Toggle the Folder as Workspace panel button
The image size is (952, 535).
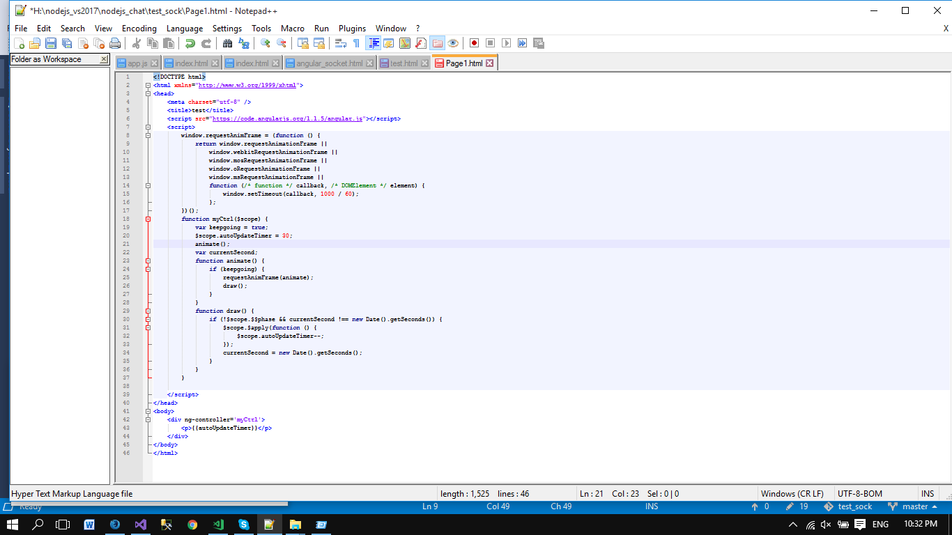pos(437,43)
